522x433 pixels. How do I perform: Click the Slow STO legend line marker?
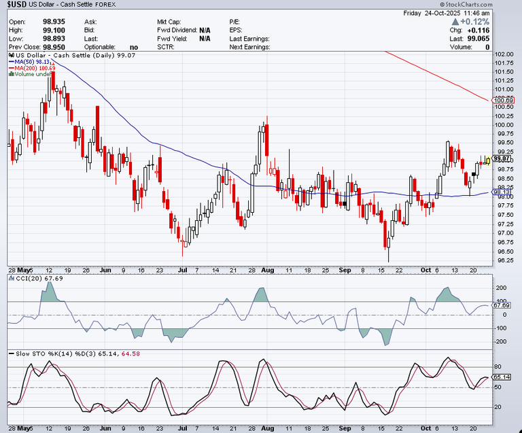(11, 353)
